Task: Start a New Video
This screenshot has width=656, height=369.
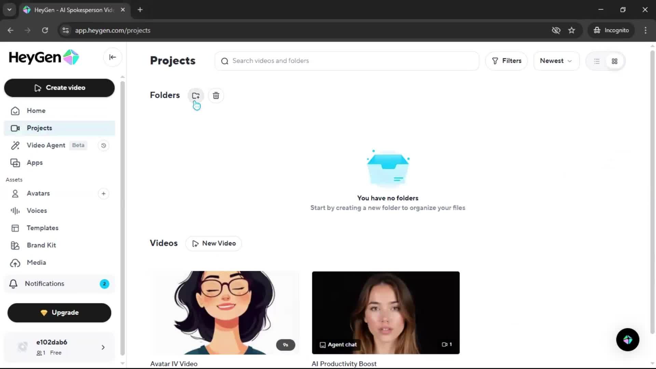Action: tap(214, 243)
